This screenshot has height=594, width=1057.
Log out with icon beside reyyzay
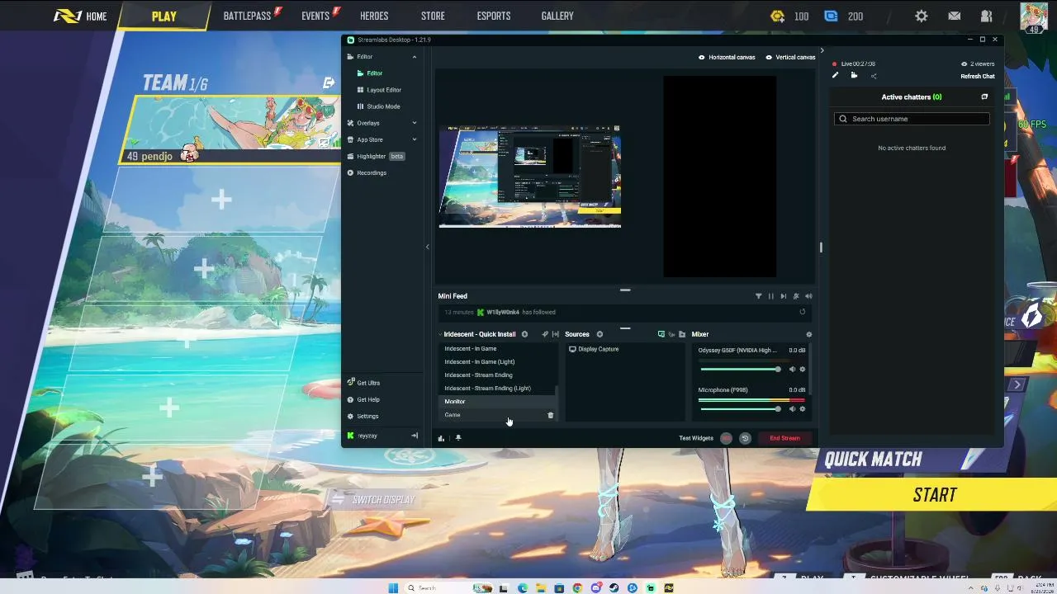pos(415,436)
